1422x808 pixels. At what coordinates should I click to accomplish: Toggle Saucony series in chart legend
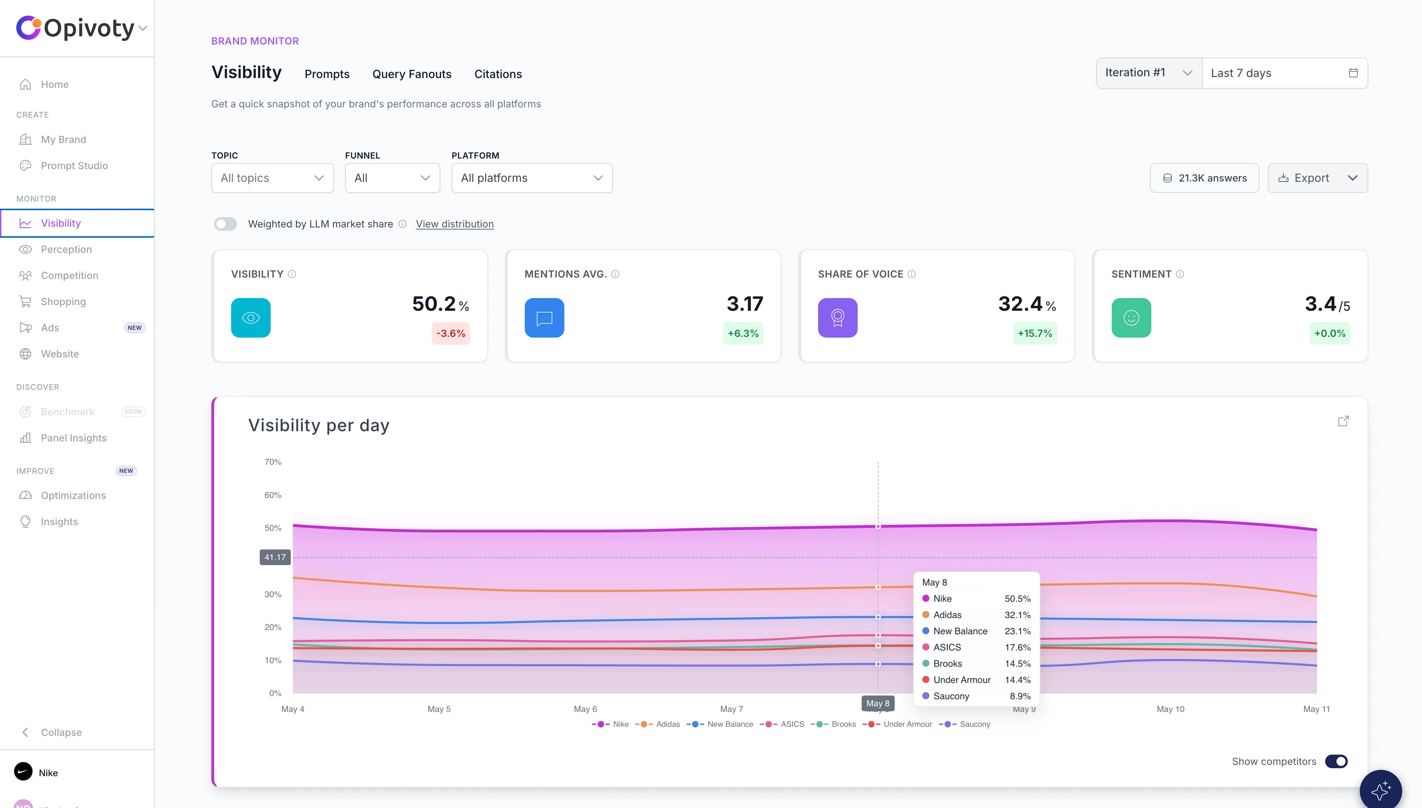click(x=964, y=724)
